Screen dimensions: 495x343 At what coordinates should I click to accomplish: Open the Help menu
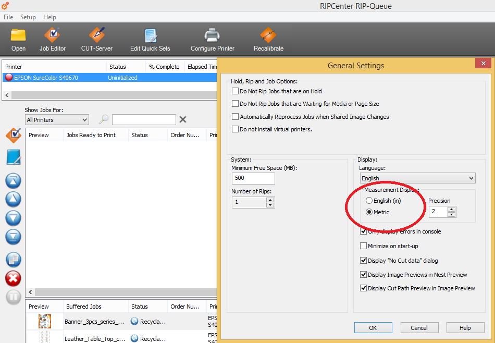point(49,17)
